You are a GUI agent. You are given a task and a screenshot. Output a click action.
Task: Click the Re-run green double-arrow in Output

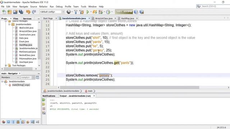point(44,100)
